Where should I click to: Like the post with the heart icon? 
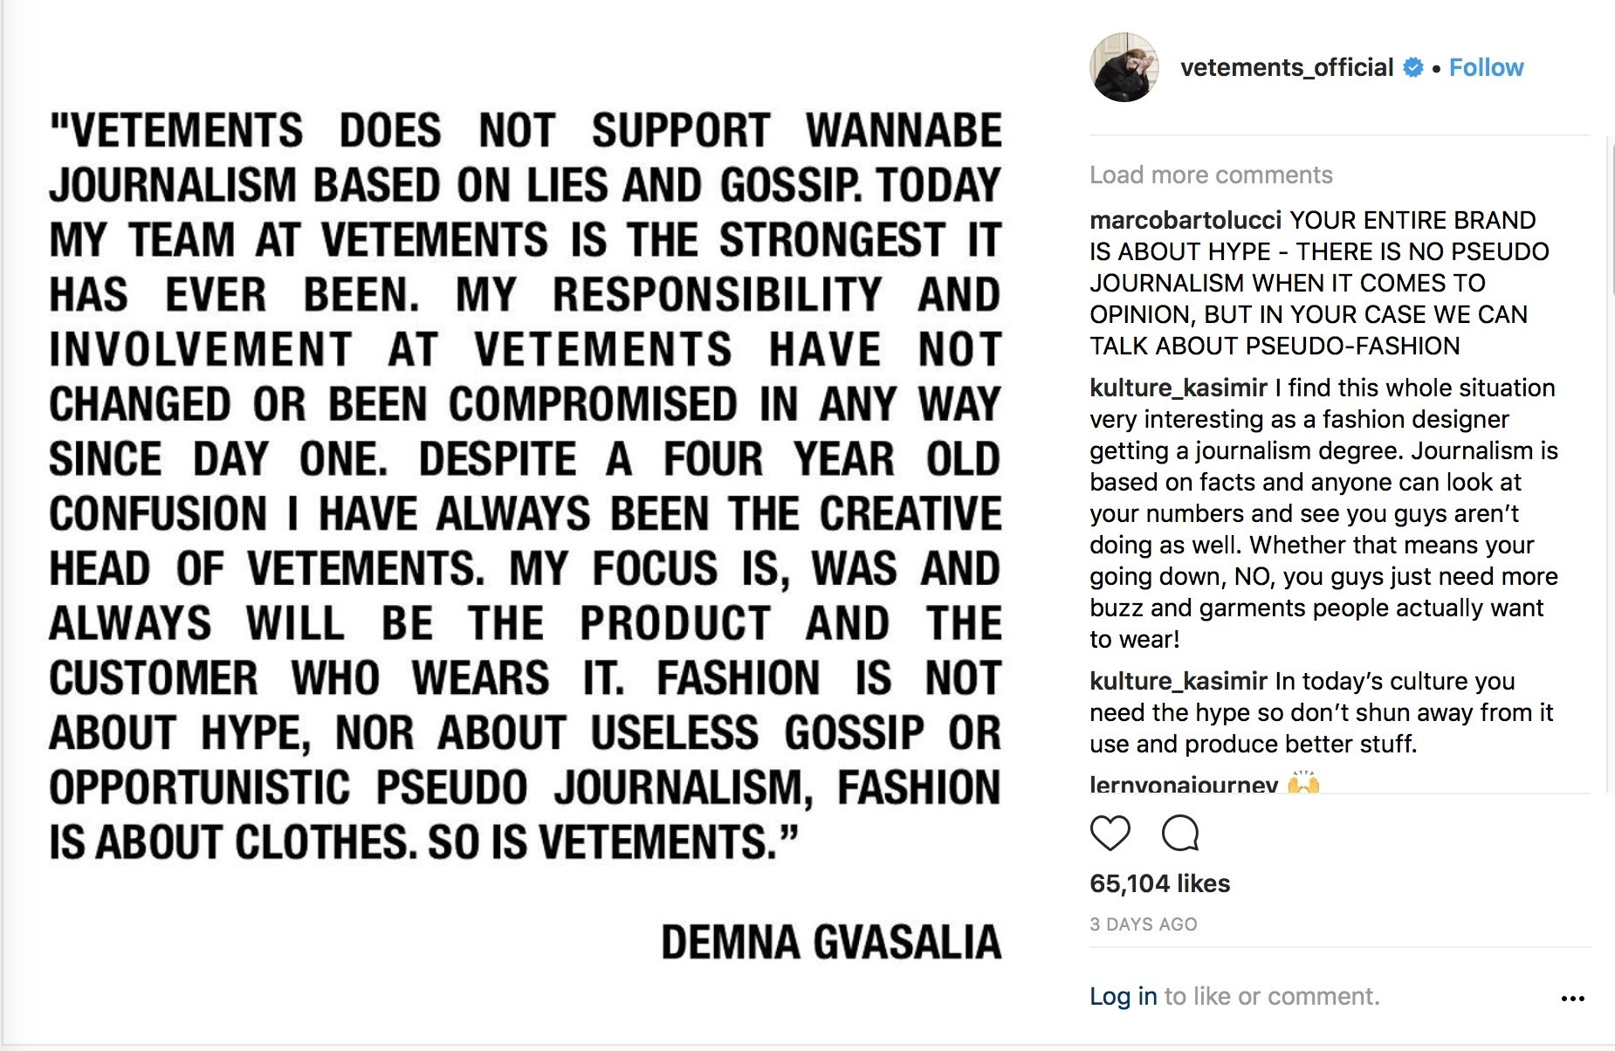[x=1110, y=834]
